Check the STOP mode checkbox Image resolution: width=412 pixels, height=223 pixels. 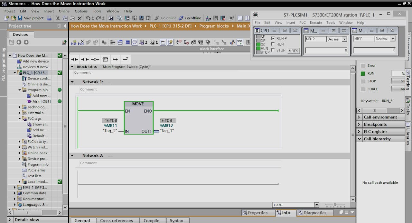tap(273, 50)
